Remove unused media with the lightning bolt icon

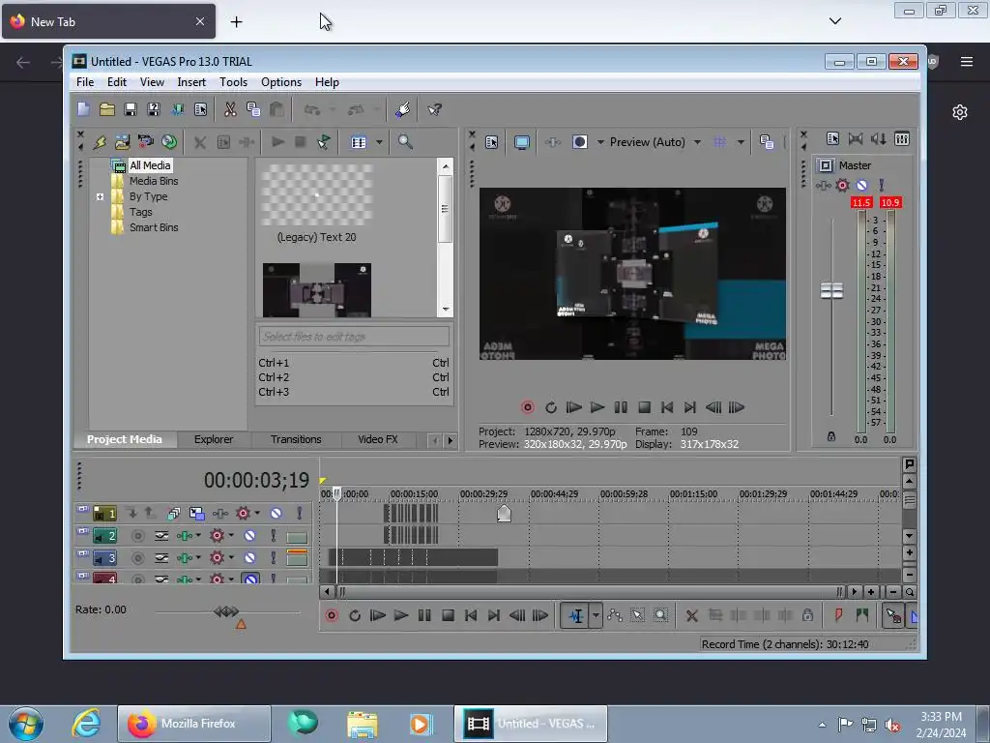pos(100,142)
